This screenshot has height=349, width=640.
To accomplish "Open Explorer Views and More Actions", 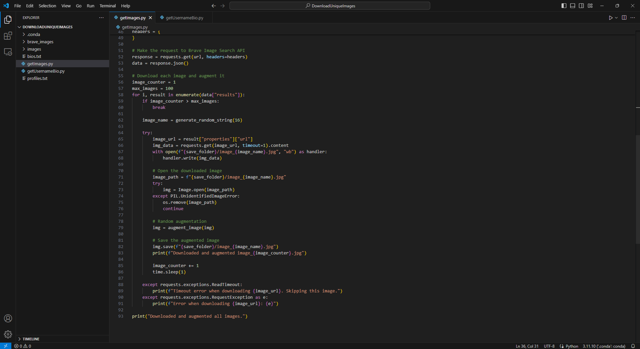I will [101, 18].
